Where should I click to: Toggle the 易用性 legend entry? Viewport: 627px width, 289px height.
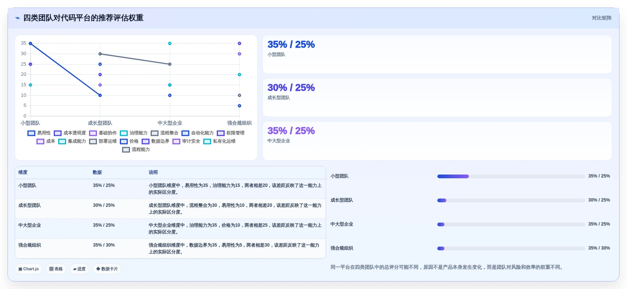(39, 133)
